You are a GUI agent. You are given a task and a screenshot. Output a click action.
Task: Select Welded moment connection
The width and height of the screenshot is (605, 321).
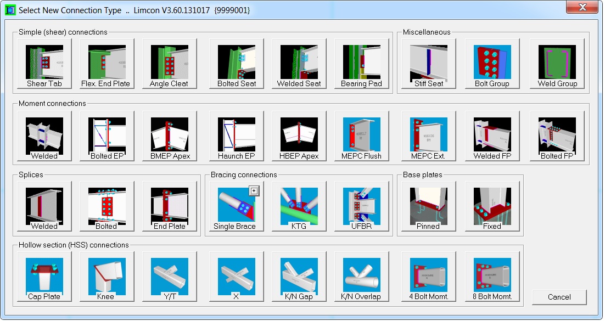coord(44,136)
